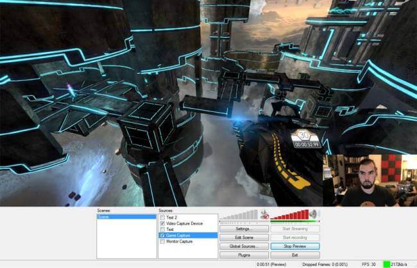
Task: Open the Plugins dialog
Action: 244,255
